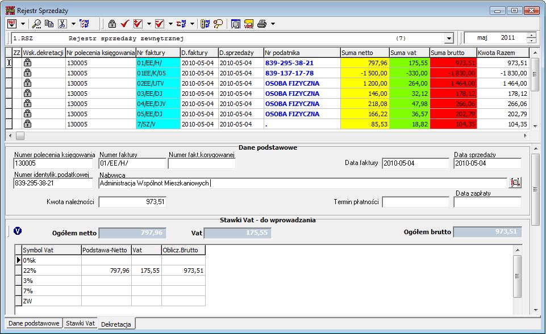Open the Rejestr sprzedaży zewnętrznej register dropdown
This screenshot has height=334, width=546.
(449, 38)
